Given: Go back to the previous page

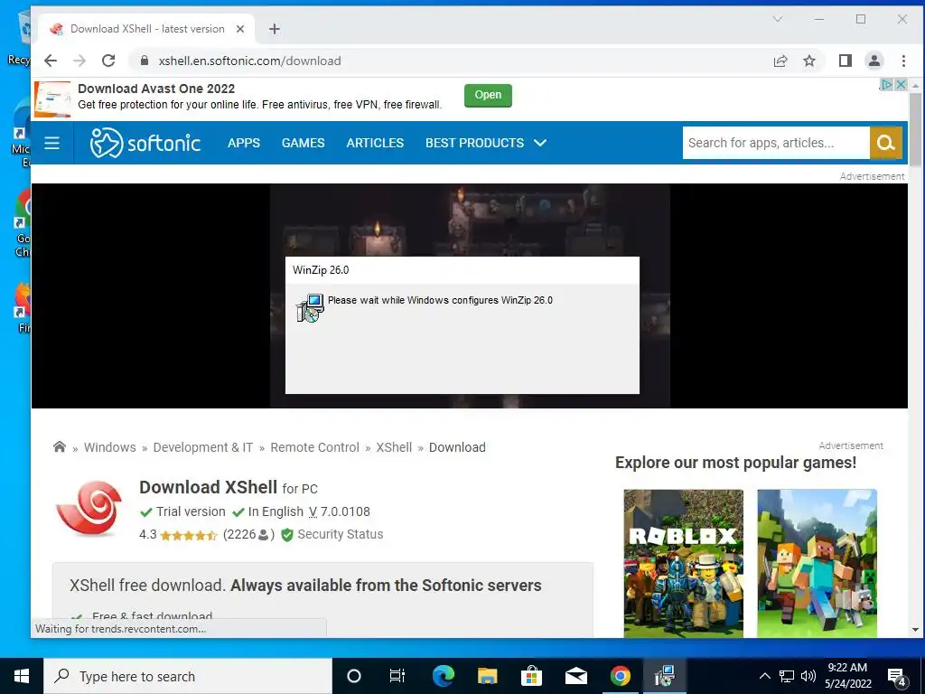Looking at the screenshot, I should click(x=51, y=61).
